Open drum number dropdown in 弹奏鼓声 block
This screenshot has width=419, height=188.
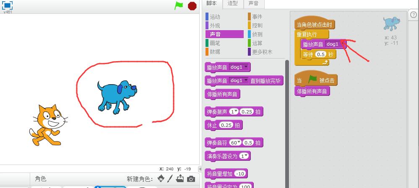point(236,112)
